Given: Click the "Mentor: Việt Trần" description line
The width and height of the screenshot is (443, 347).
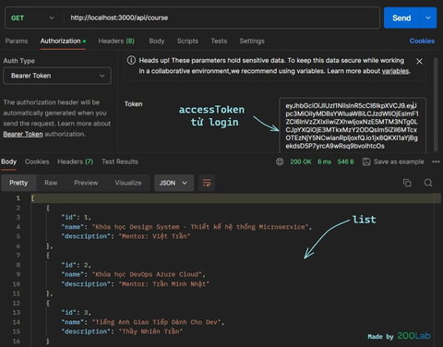Looking at the screenshot, I should 126,236.
